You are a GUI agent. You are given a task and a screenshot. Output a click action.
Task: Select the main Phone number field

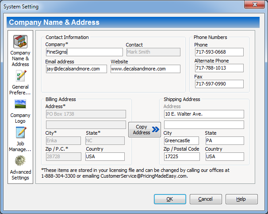click(219, 52)
